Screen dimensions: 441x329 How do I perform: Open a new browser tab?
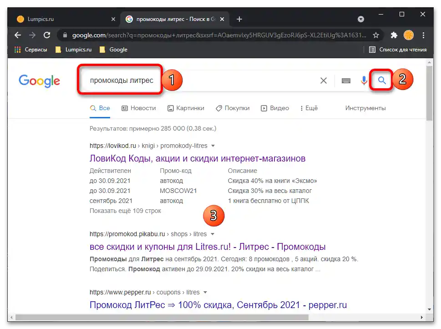point(239,19)
